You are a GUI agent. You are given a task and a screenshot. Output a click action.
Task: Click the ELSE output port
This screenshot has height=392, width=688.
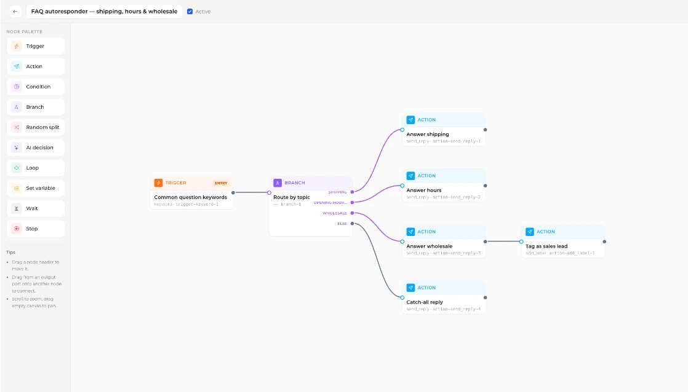click(352, 224)
